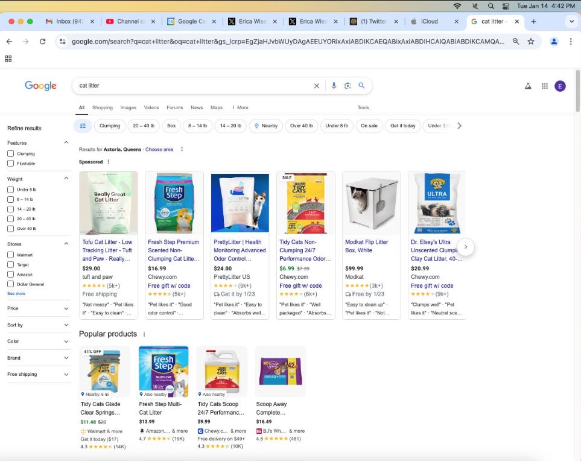View site information icon in address bar

click(63, 42)
